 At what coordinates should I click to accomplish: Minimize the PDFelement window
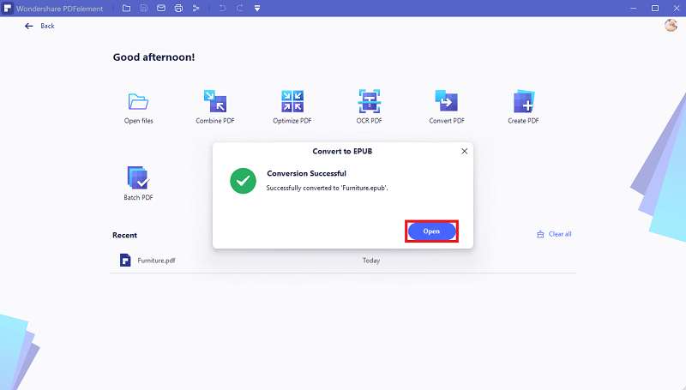click(x=633, y=9)
